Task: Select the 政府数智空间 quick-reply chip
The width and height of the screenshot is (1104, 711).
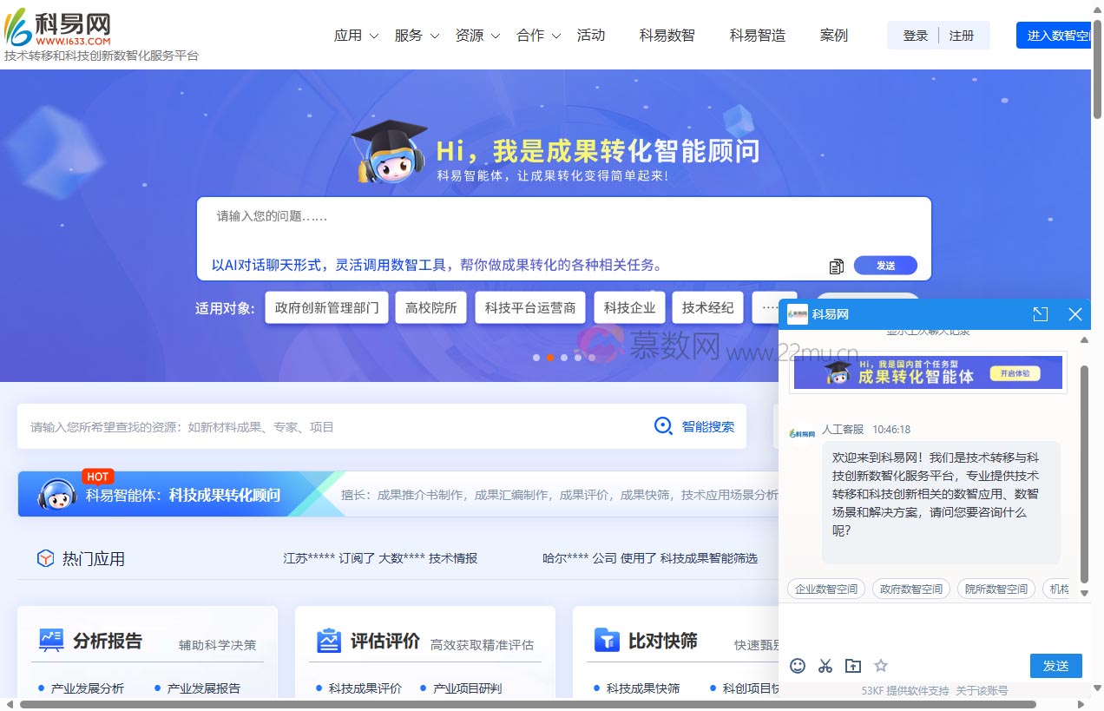Action: (910, 588)
